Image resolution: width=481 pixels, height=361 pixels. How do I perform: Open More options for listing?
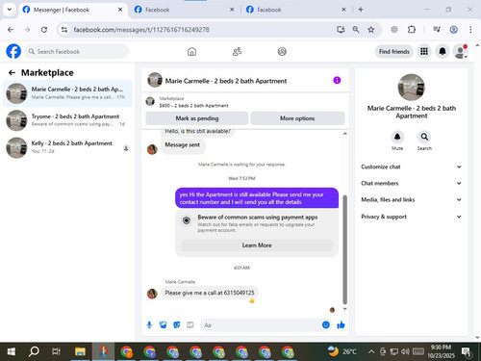pos(297,118)
